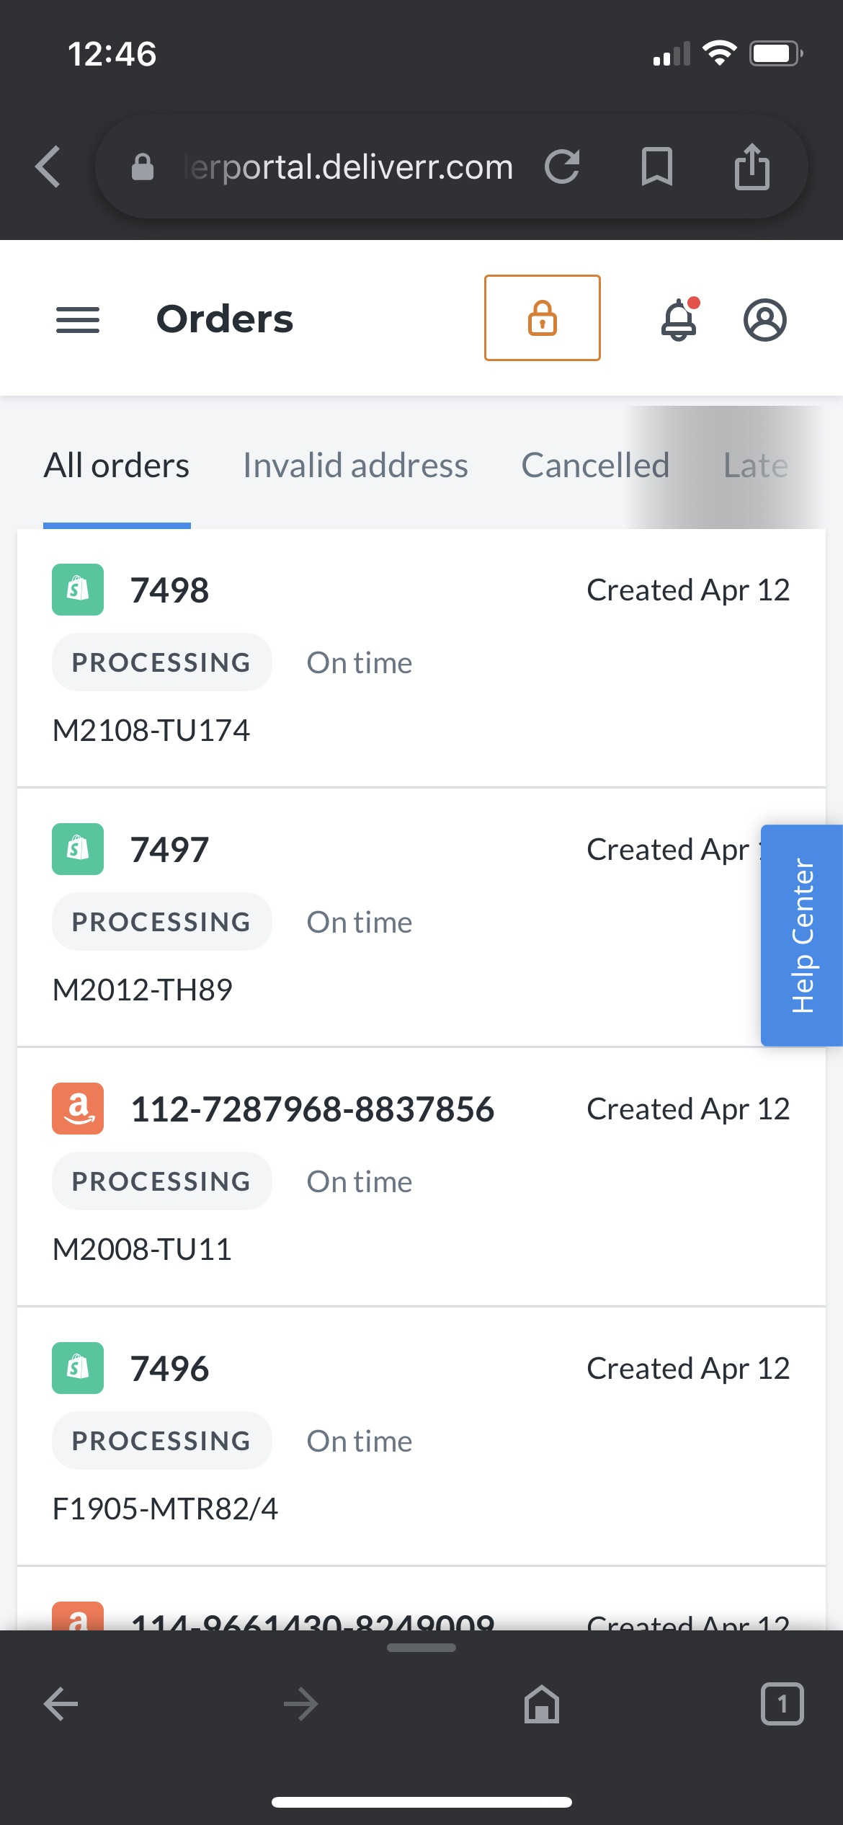Tap the browser share icon

tap(751, 167)
